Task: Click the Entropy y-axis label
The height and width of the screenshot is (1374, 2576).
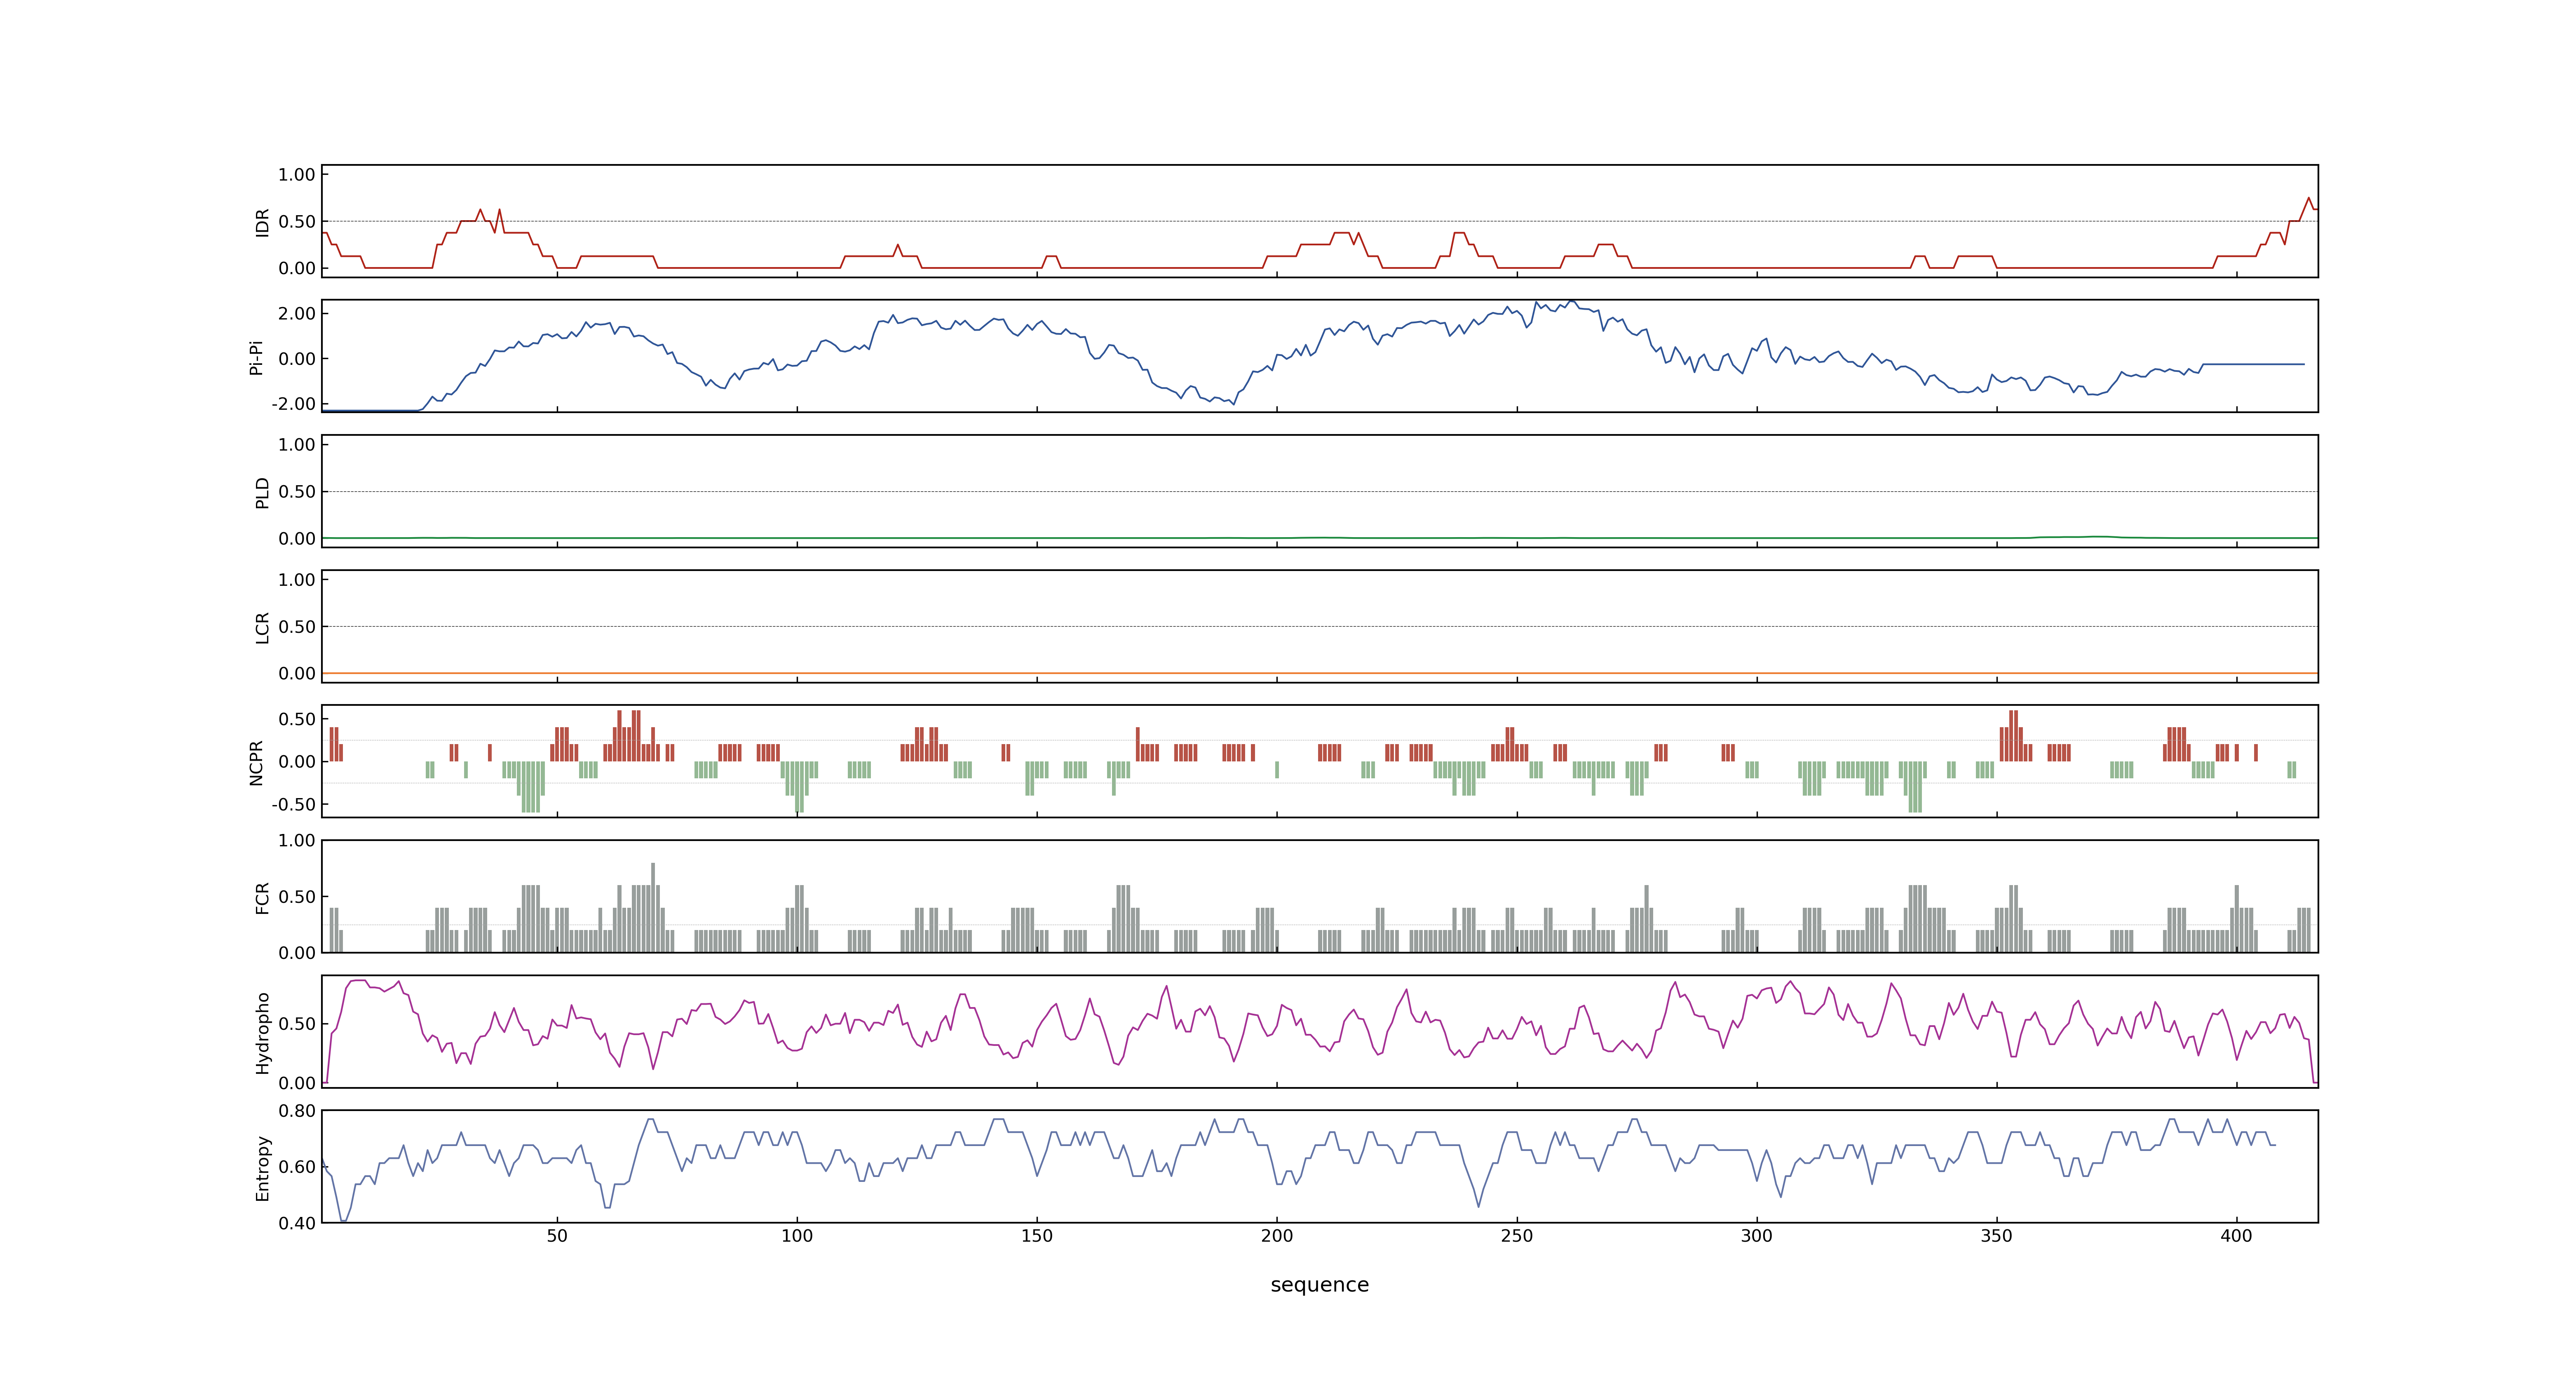Action: point(262,1167)
